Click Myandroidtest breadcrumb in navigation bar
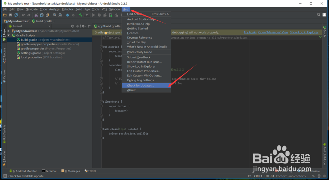329x180 pixels. pos(16,21)
